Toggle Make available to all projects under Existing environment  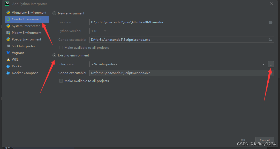point(61,81)
